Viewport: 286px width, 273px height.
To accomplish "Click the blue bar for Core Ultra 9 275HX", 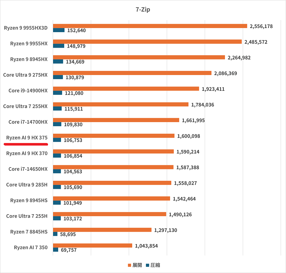I will [x=58, y=77].
